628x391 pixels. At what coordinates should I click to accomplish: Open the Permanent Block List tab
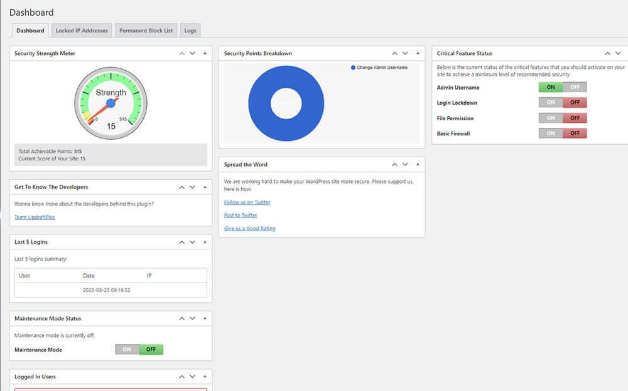[x=146, y=30]
